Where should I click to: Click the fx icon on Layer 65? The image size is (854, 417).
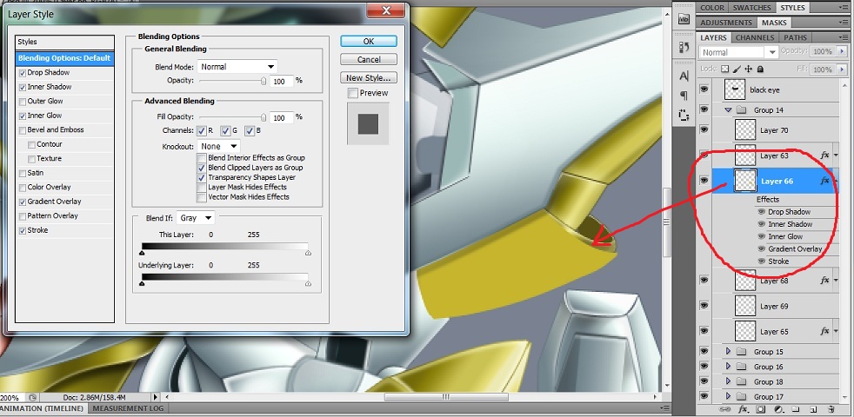(824, 331)
